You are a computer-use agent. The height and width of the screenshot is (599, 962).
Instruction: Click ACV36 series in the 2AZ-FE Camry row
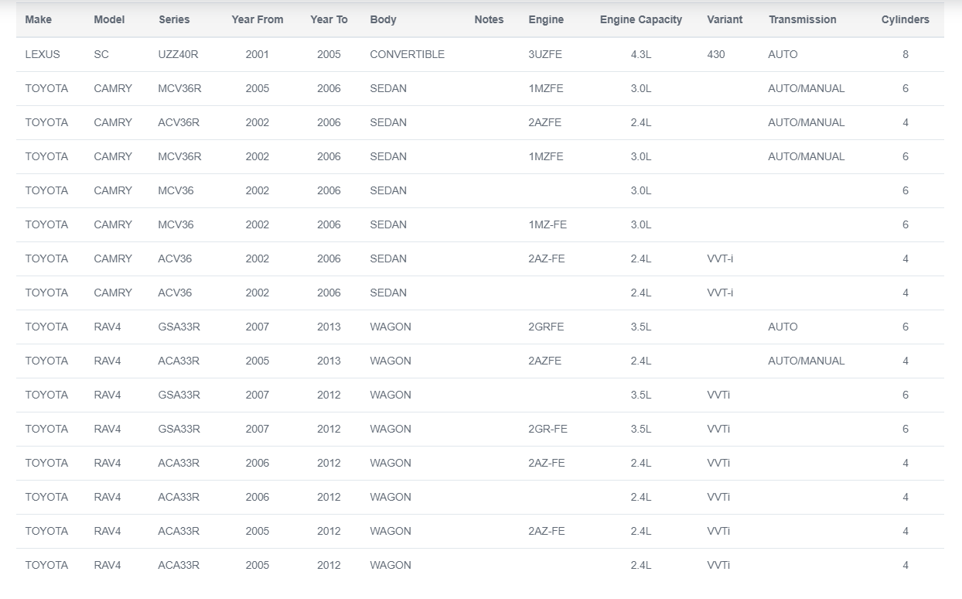click(175, 258)
